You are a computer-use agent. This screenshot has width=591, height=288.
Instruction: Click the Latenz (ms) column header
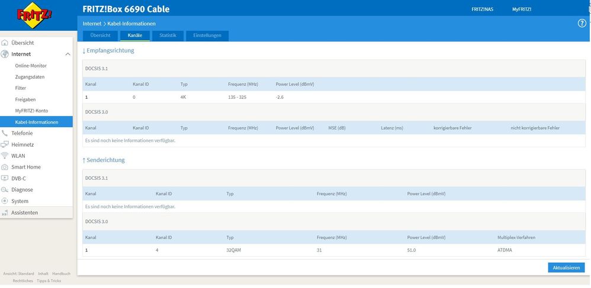[x=391, y=128]
